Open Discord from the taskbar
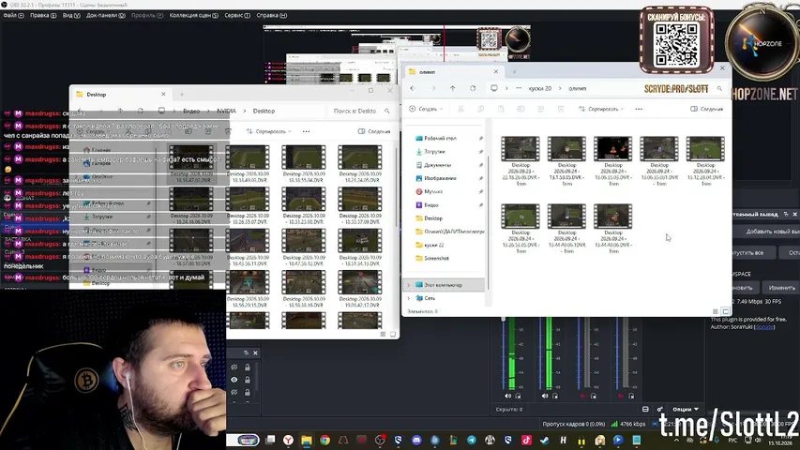This screenshot has width=800, height=450. 416,440
